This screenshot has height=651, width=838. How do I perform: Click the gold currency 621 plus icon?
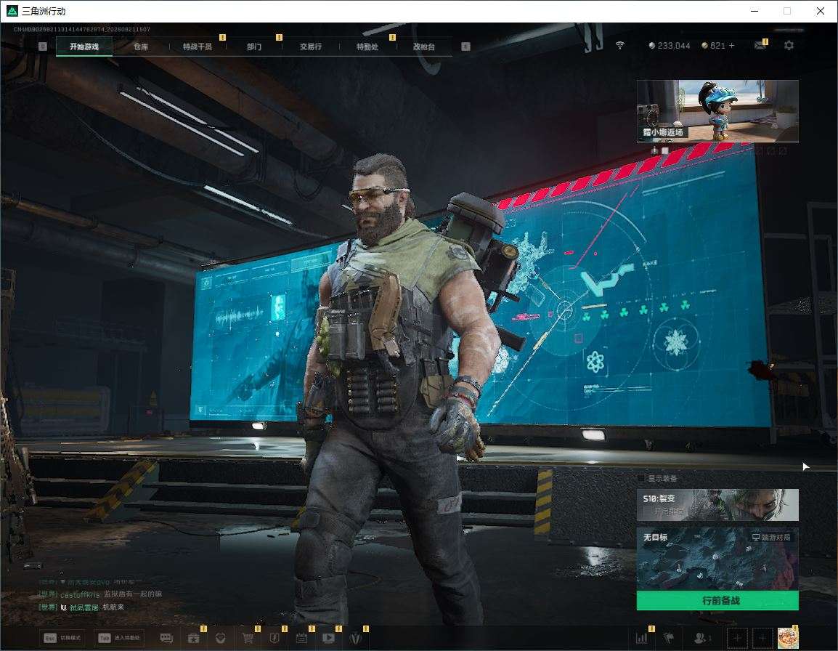[732, 46]
